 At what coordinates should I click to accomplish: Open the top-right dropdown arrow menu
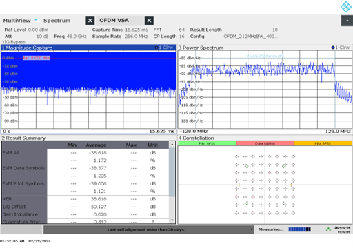click(x=347, y=21)
